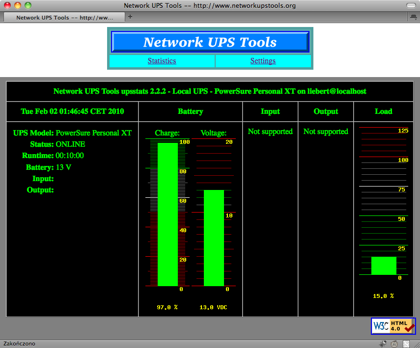Click the Output: label in UPS info
420x348 pixels.
(40, 190)
